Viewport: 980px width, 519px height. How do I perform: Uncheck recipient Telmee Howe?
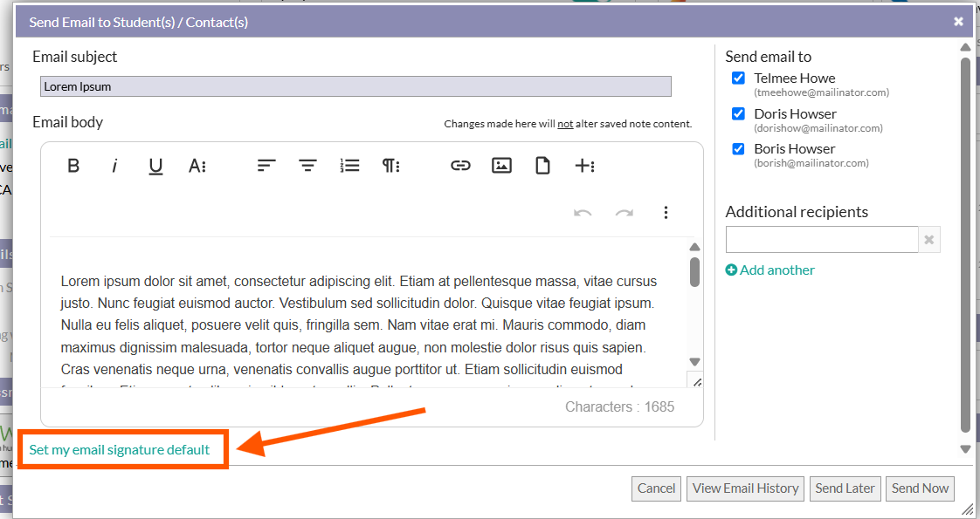click(x=738, y=79)
